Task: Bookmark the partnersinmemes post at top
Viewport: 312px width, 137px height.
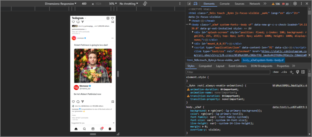Action: (112, 22)
